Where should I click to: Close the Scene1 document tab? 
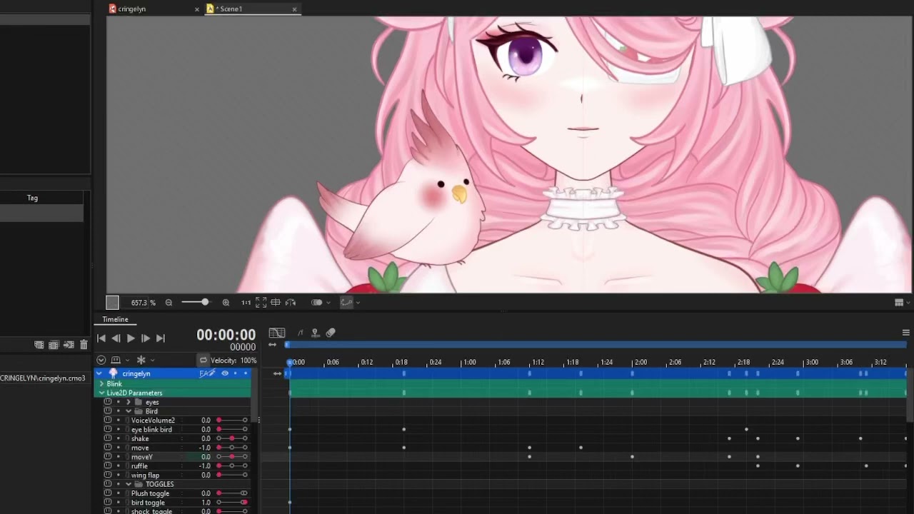[294, 9]
